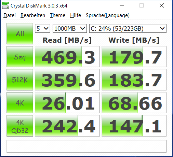Open the Theme menu
Image resolution: width=173 pixels, height=157 pixels.
pyautogui.click(x=57, y=15)
